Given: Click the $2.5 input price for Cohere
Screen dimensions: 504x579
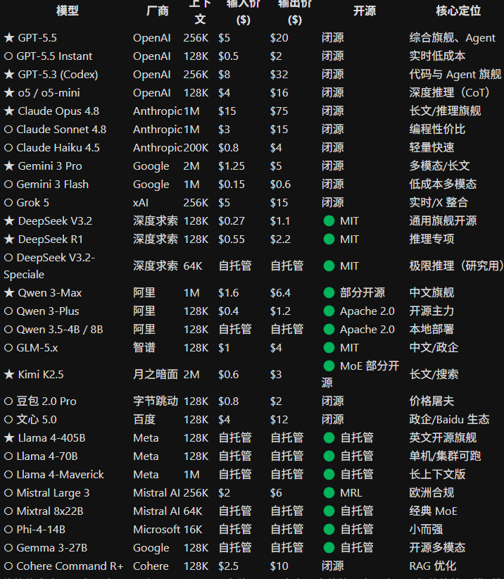Looking at the screenshot, I should click(x=228, y=566).
